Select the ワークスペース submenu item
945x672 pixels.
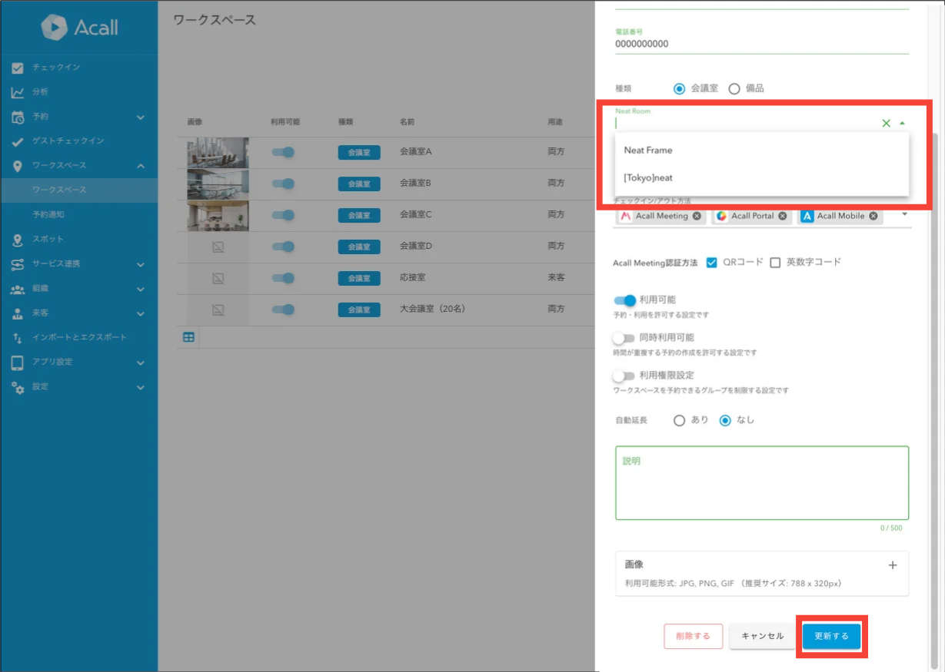pos(78,190)
